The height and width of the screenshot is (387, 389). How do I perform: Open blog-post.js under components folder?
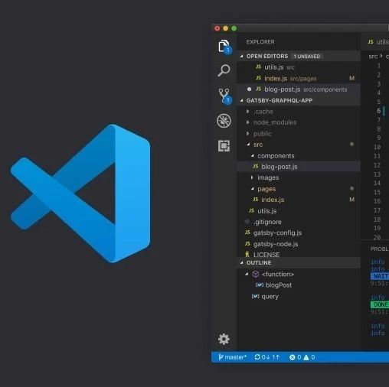(x=299, y=167)
